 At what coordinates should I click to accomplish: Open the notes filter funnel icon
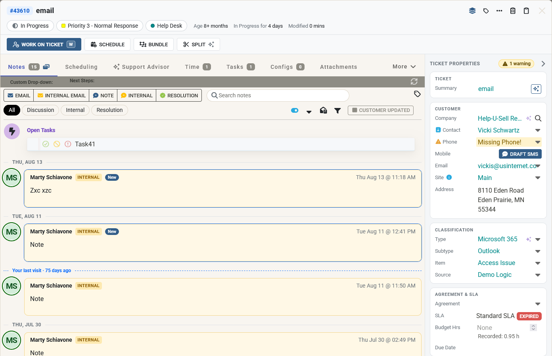coord(337,111)
